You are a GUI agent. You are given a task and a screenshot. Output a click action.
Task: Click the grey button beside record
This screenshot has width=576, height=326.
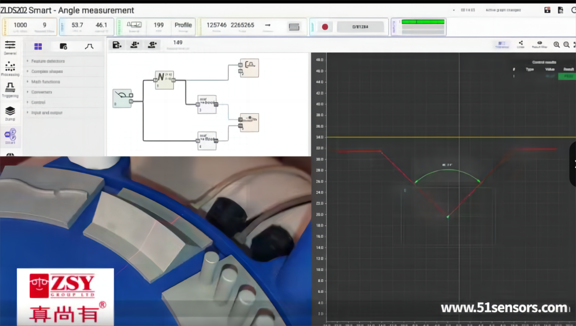[x=360, y=27]
